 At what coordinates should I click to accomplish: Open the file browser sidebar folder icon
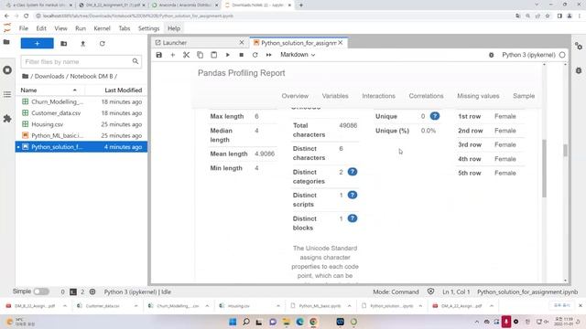pos(6,42)
